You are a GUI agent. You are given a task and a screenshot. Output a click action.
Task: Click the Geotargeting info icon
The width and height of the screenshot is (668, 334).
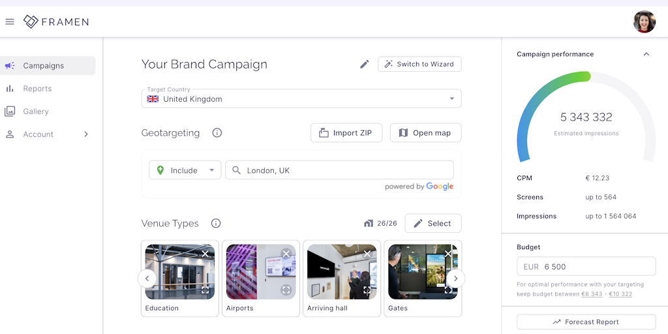pos(217,133)
